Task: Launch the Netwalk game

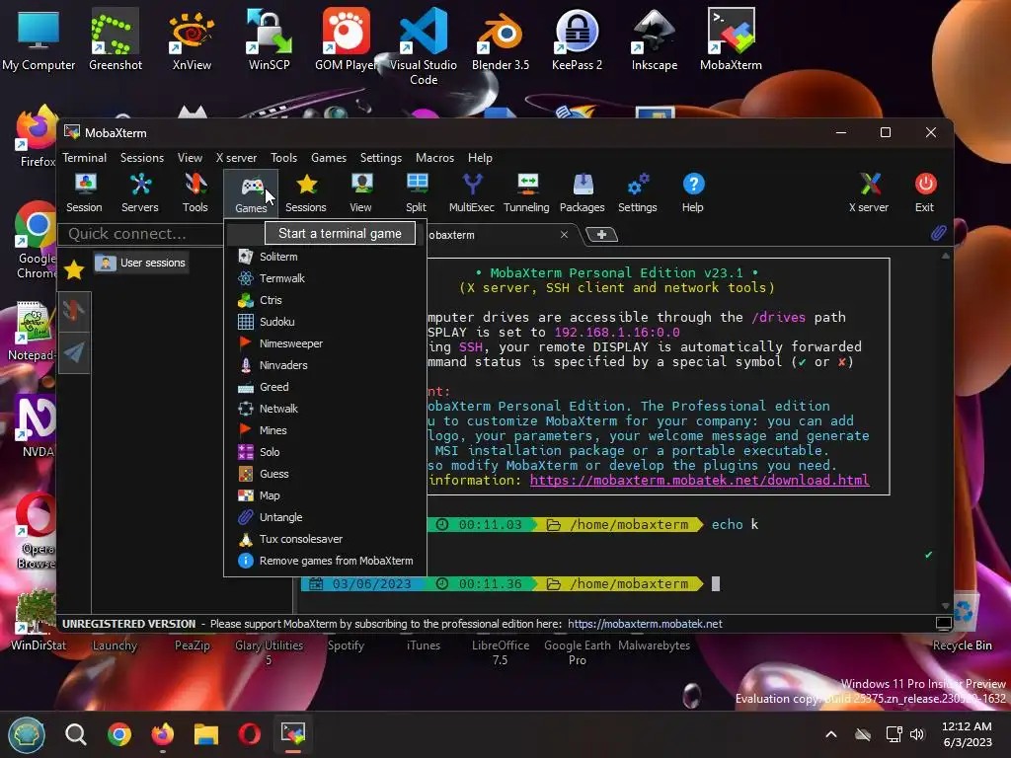Action: coord(326,409)
